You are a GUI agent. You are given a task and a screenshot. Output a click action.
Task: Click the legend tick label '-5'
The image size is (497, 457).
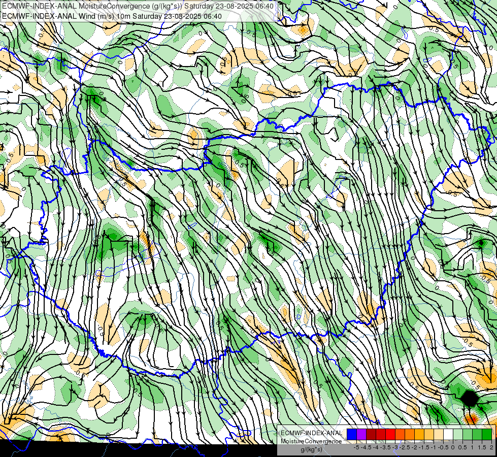356,447
